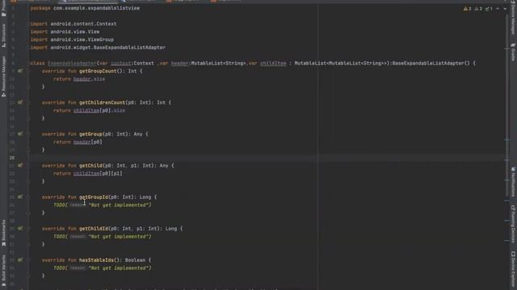Screen dimensions: 517x290
Task: Collapse the getChildrenCount function fold marker
Action: tap(29, 102)
